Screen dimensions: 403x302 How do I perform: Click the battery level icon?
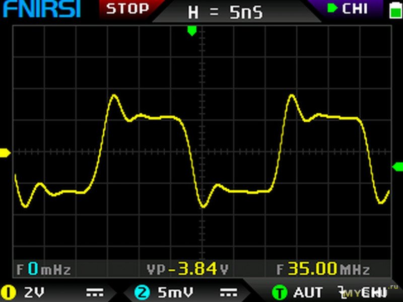393,10
